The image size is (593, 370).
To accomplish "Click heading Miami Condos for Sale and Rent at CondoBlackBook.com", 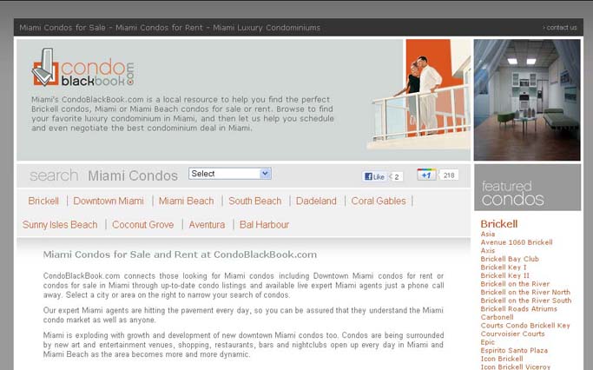I will point(180,254).
